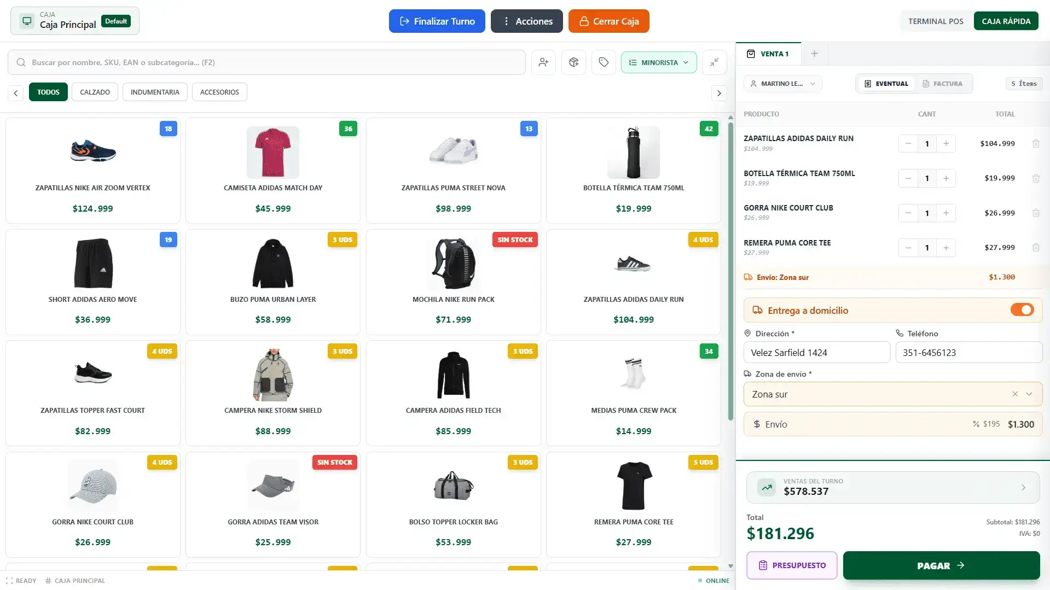Switch to Venta 1 tab

point(768,54)
